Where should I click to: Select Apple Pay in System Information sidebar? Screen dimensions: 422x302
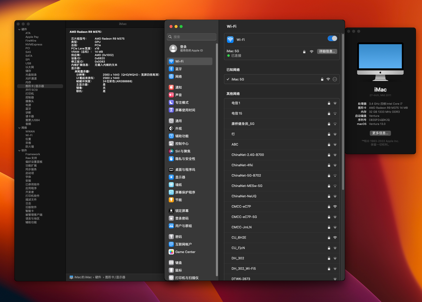tap(32, 37)
